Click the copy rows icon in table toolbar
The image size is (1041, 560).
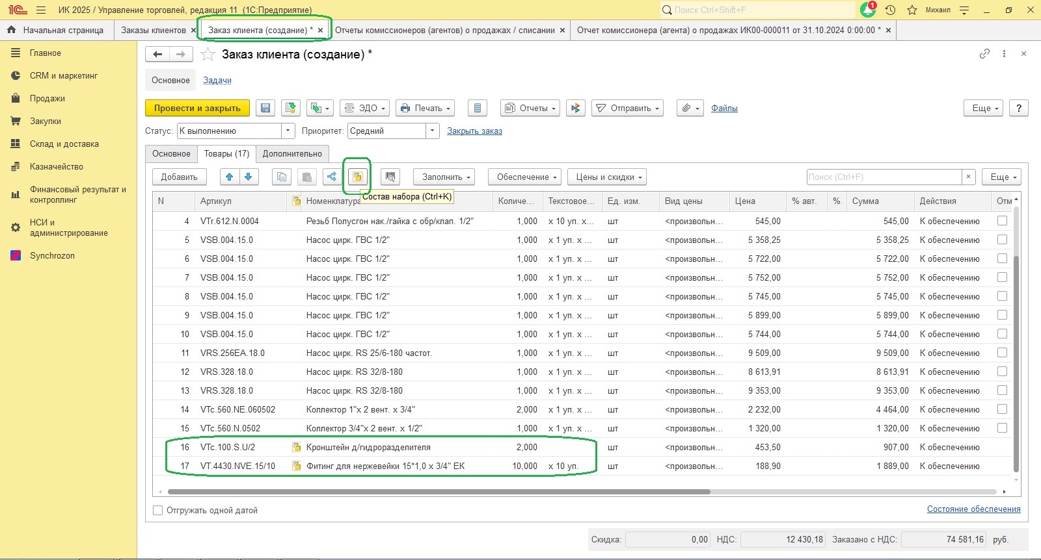click(x=282, y=177)
